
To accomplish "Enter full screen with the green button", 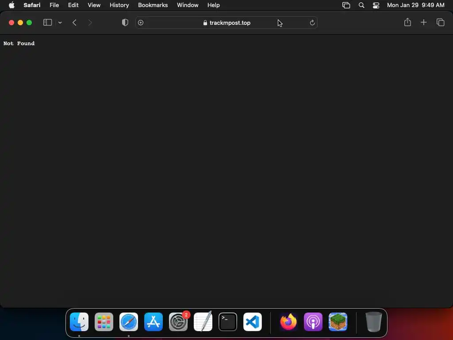I will coord(29,23).
